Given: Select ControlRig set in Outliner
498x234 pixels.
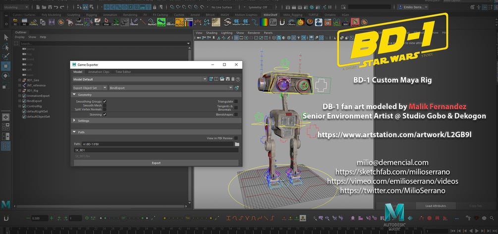Looking at the screenshot, I should (34, 106).
